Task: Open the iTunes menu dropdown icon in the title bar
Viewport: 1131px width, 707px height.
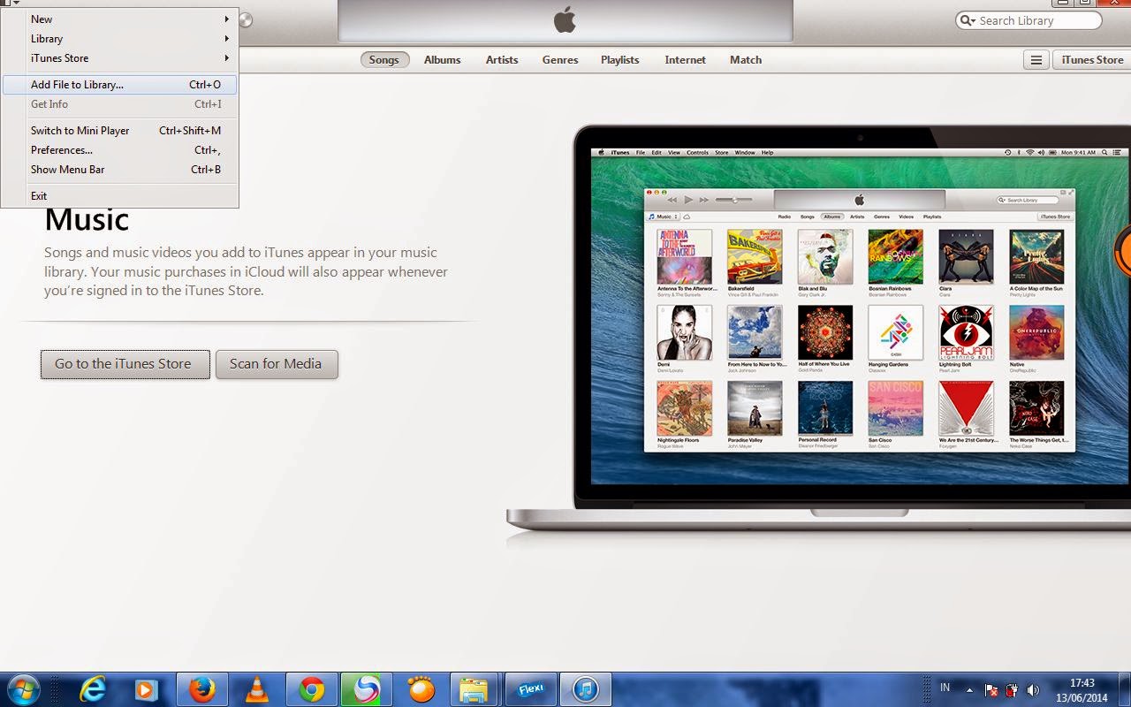Action: click(x=10, y=3)
